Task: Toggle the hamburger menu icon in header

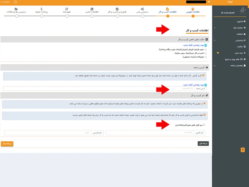Action: tap(209, 2)
